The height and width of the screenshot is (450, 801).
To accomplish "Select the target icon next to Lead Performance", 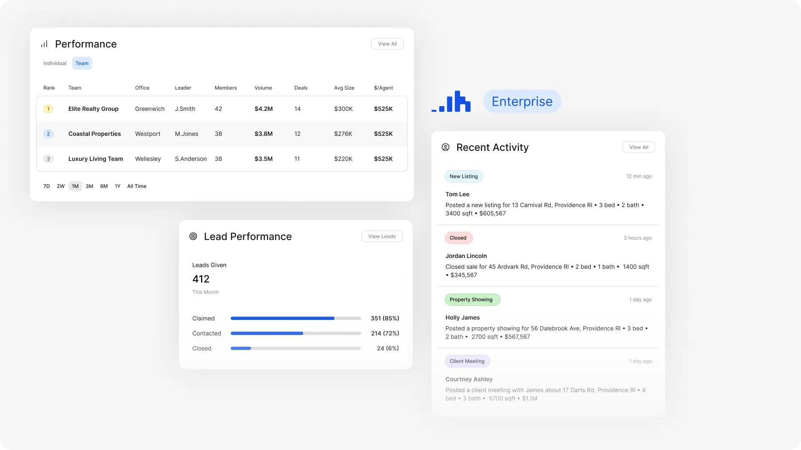I will [193, 236].
